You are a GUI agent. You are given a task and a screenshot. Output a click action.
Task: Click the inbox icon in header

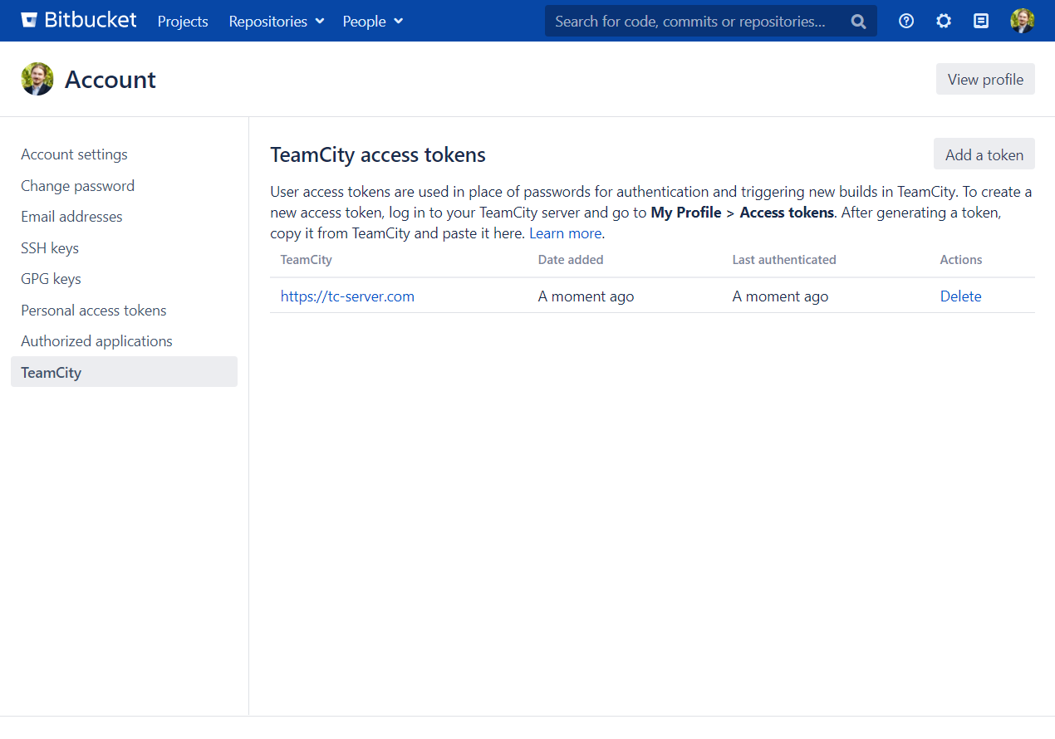point(981,21)
